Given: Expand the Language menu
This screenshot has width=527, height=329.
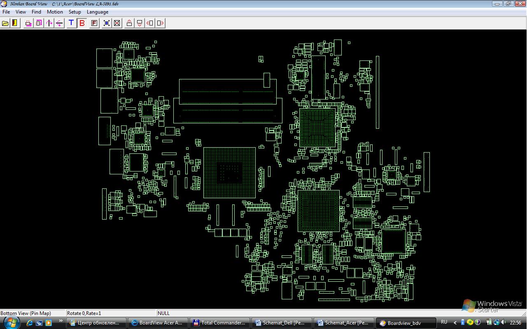Looking at the screenshot, I should coord(97,12).
